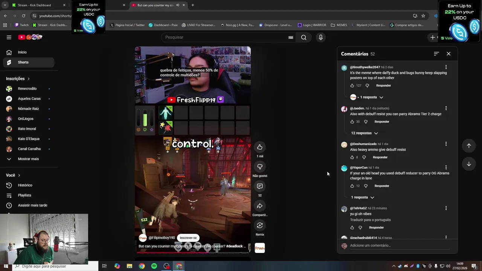Viewport: 482px width, 271px height.
Task: Select Shorts in the sidebar
Action: pyautogui.click(x=28, y=62)
